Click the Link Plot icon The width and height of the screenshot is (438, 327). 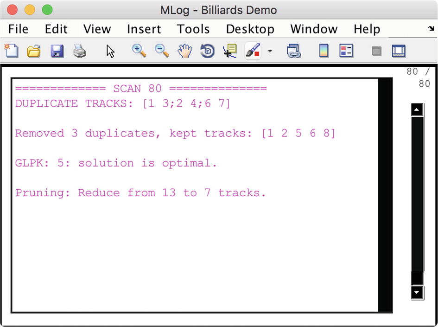(293, 51)
